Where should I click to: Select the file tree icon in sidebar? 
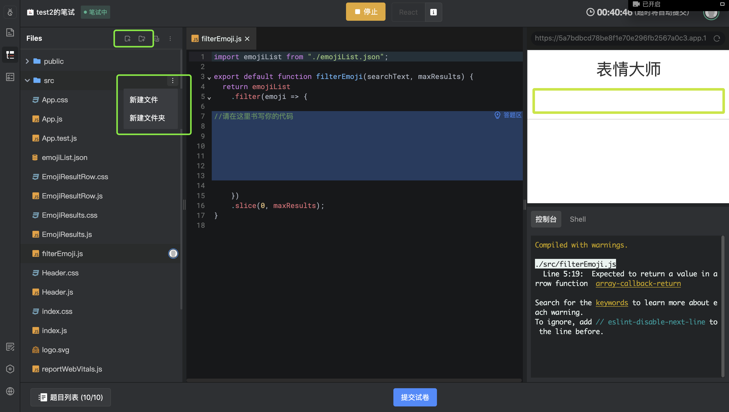(x=10, y=55)
